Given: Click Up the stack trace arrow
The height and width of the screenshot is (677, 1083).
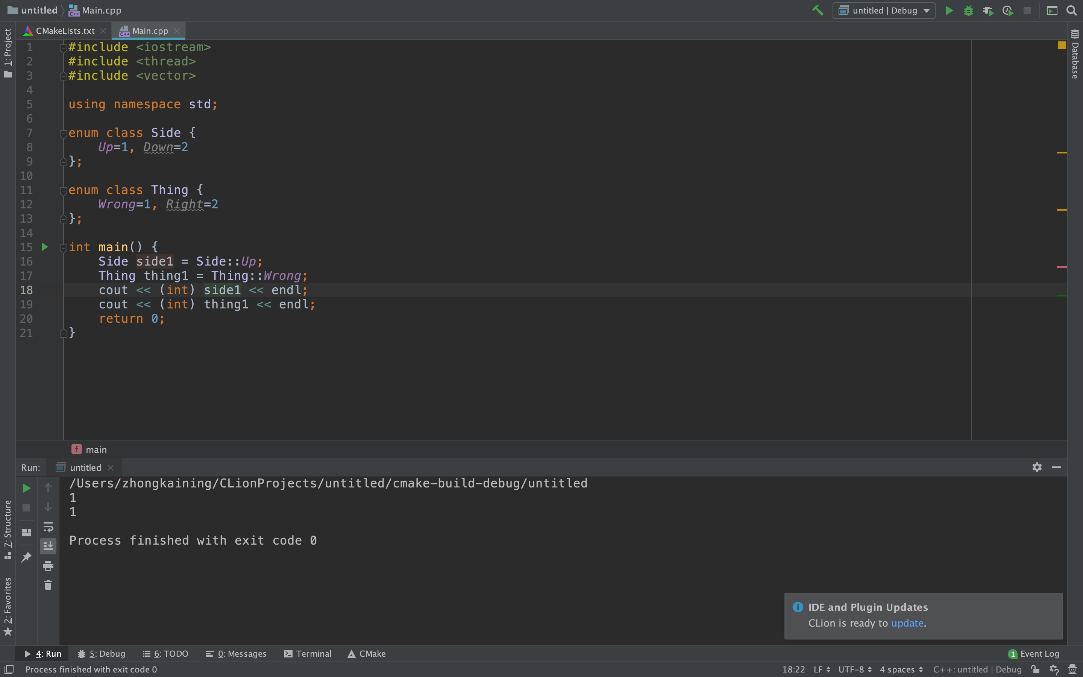Looking at the screenshot, I should tap(48, 487).
